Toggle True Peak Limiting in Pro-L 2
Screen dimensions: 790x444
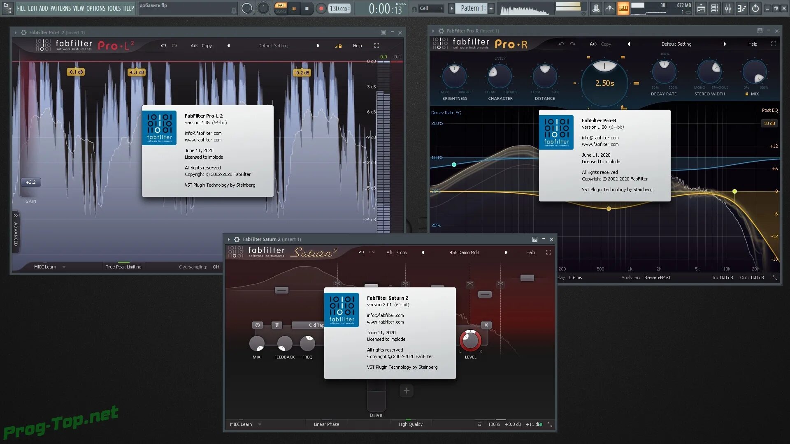[123, 267]
